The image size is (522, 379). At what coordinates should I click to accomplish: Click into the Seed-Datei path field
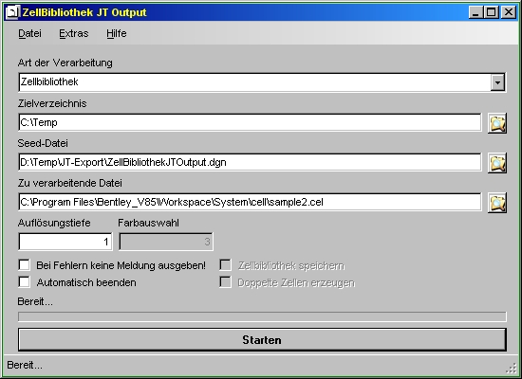click(250, 162)
